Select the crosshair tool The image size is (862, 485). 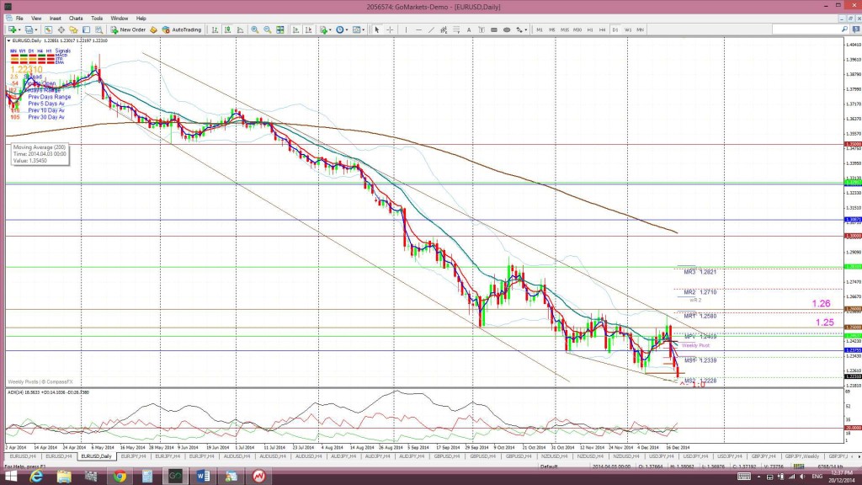pyautogui.click(x=390, y=29)
